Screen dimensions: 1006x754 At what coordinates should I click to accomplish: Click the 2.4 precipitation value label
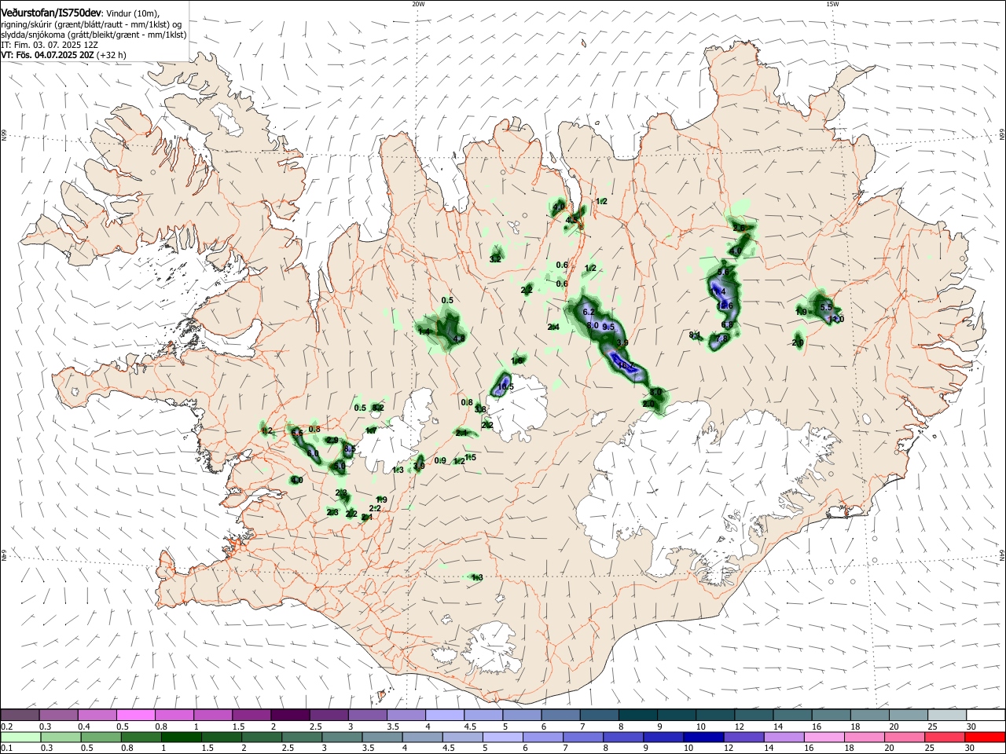(x=553, y=327)
